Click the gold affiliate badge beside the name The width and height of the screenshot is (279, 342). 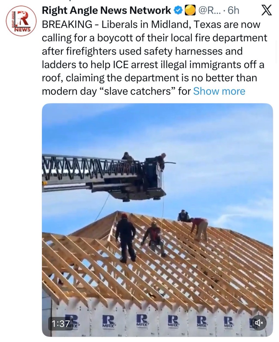tap(190, 11)
